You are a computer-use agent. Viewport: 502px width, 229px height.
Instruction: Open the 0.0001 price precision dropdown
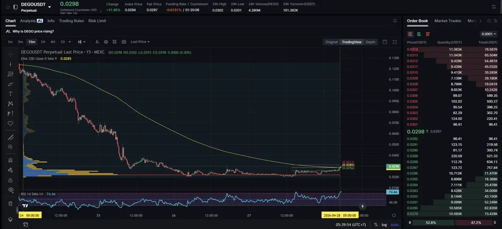(489, 34)
